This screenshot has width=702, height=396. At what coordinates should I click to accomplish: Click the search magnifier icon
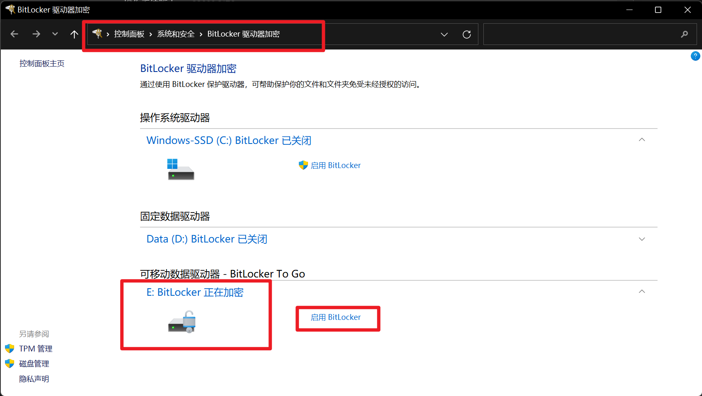tap(685, 34)
